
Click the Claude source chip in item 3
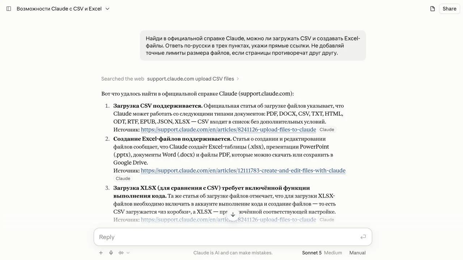[327, 220]
